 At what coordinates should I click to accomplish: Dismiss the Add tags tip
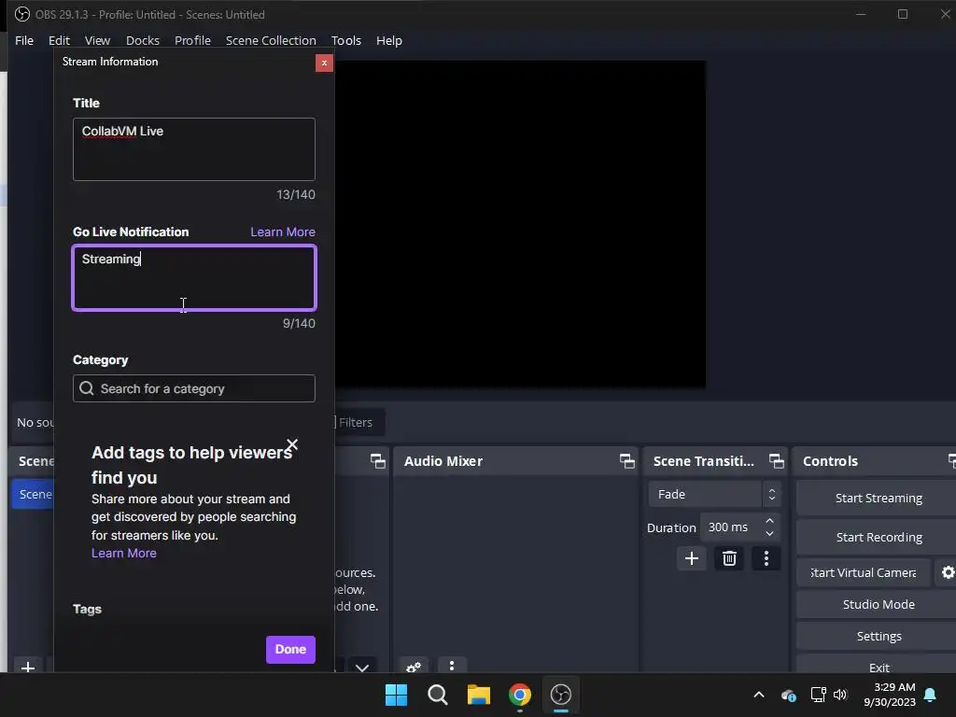point(292,444)
